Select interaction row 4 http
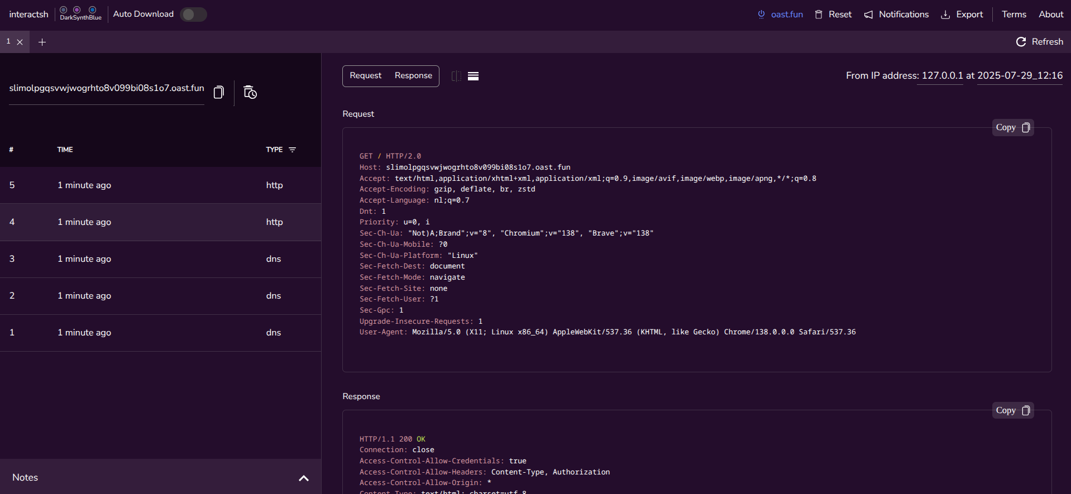 [160, 222]
